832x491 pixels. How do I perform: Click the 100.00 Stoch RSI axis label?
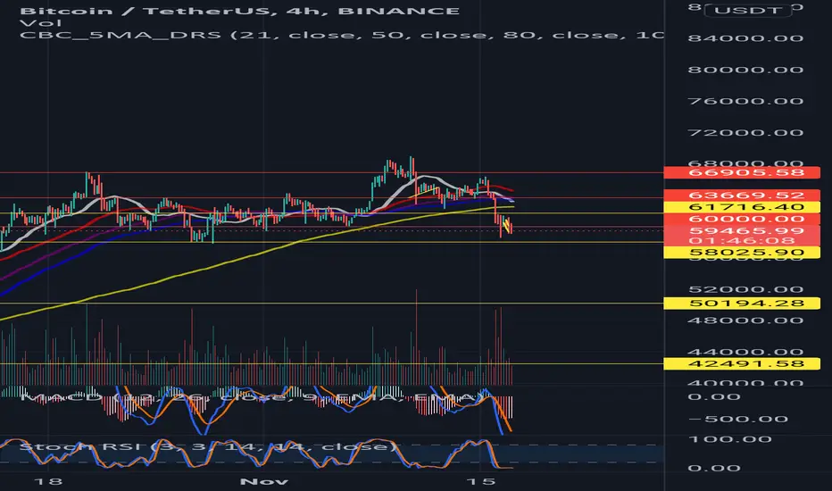[x=729, y=439]
